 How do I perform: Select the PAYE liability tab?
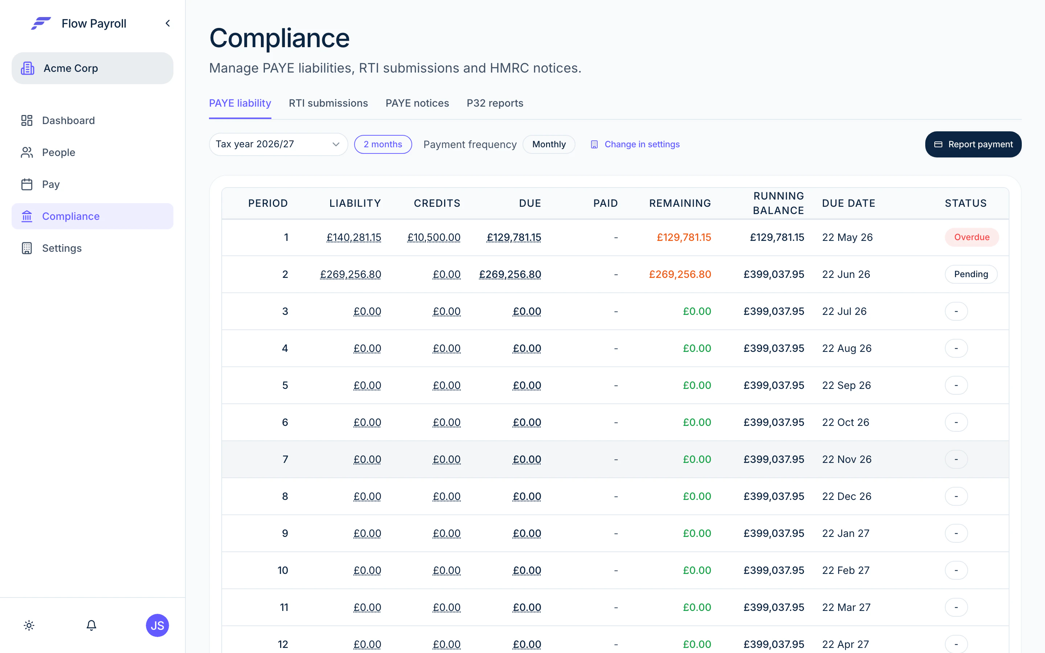click(240, 103)
